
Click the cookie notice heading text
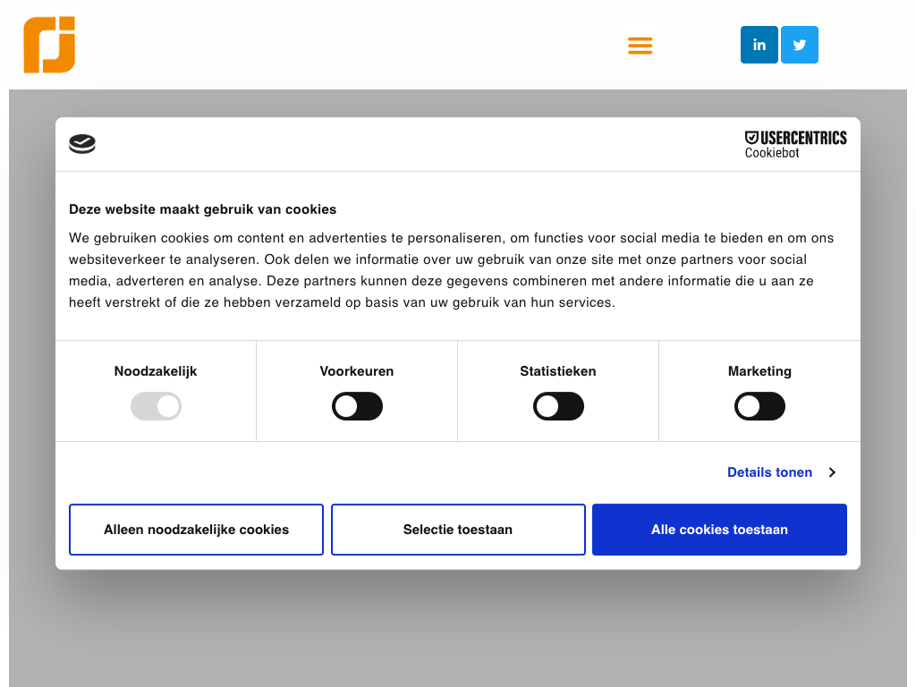click(203, 209)
